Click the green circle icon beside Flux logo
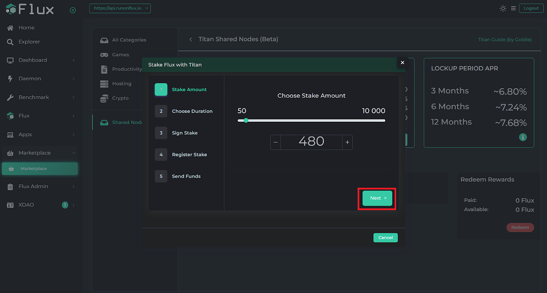 73,10
